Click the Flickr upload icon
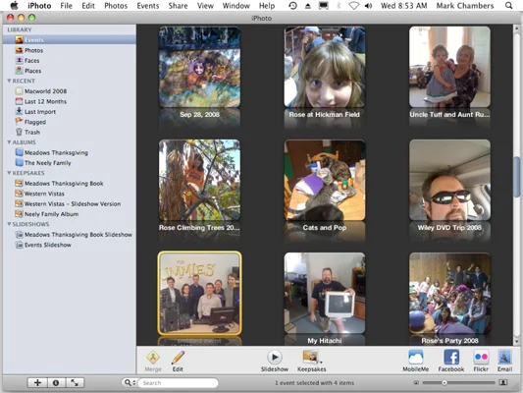 [x=481, y=358]
